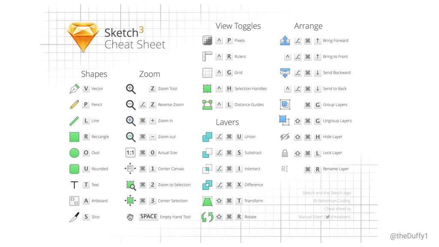Click the Grid view icon
Image resolution: width=439 pixels, height=247 pixels.
207,72
